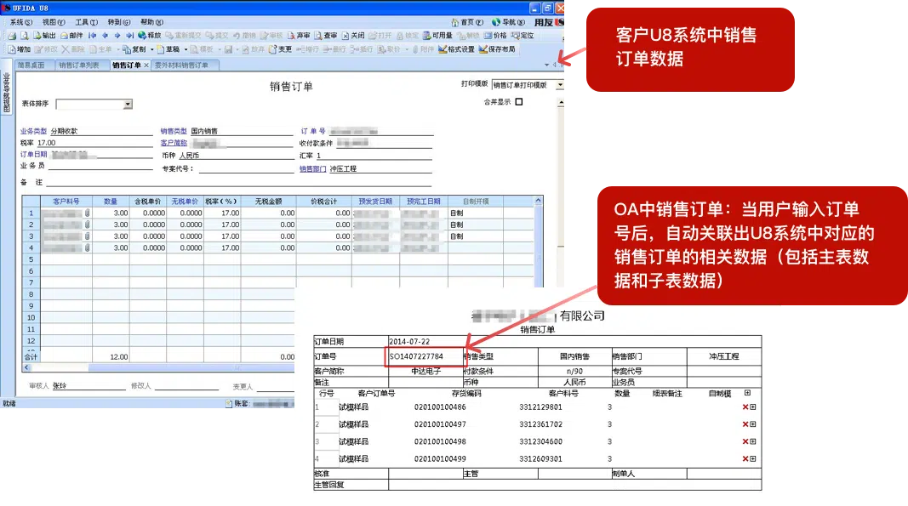Delete the row with 020100100497
Viewport: 908px width, 506px height.
click(x=745, y=424)
